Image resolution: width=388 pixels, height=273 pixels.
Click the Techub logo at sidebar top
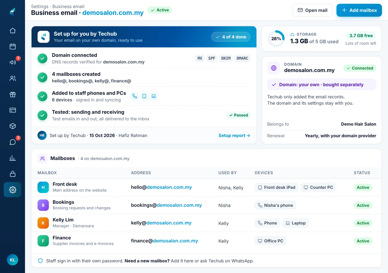click(13, 11)
